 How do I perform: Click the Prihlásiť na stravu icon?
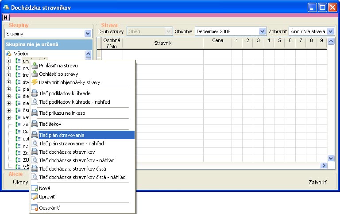[35, 66]
